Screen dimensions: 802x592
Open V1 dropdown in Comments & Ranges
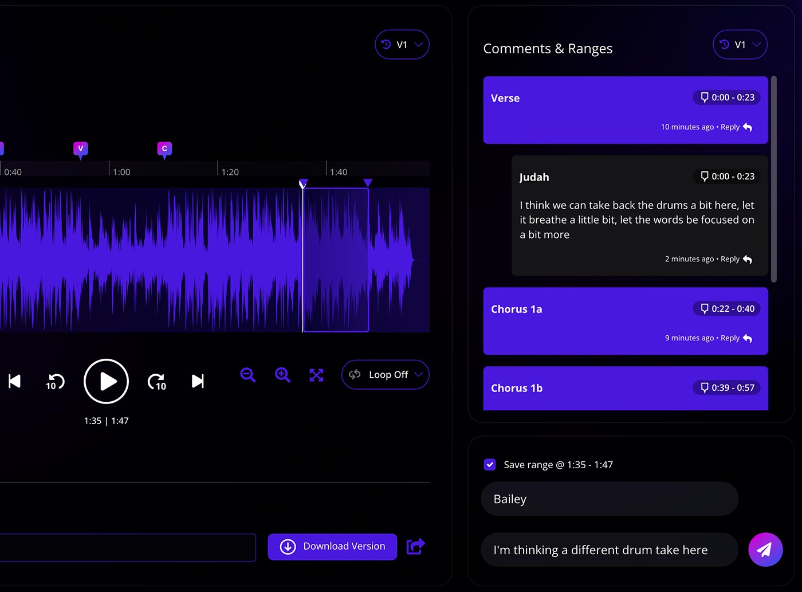(740, 44)
